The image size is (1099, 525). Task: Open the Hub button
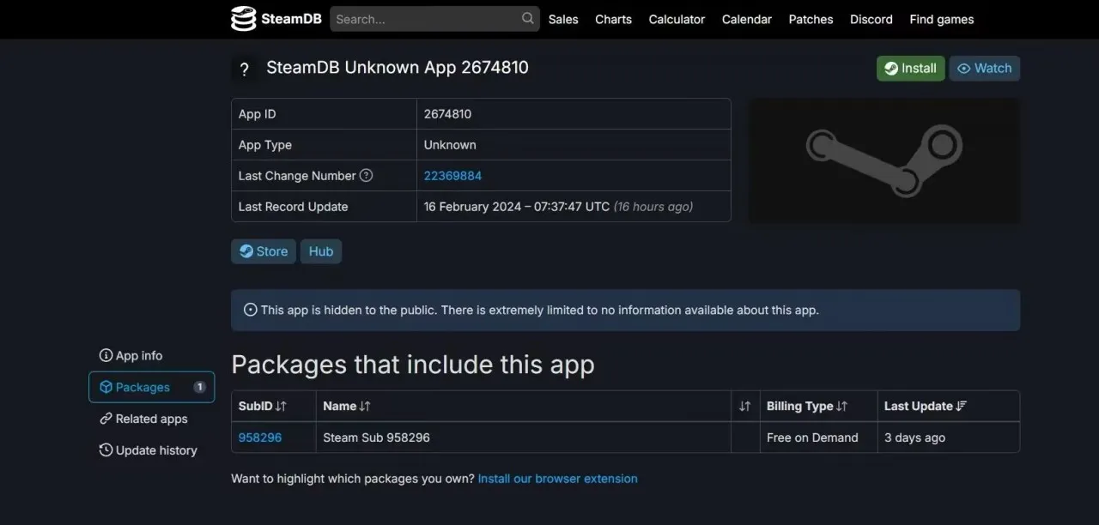(x=321, y=251)
